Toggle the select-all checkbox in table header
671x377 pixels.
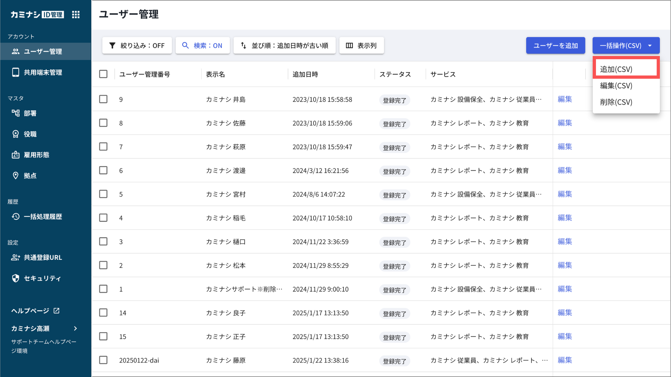point(103,74)
